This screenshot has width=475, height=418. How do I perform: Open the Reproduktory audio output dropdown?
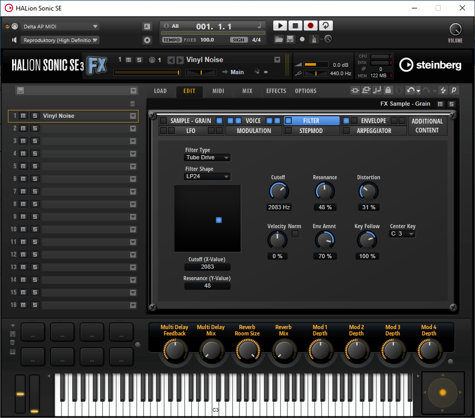60,40
